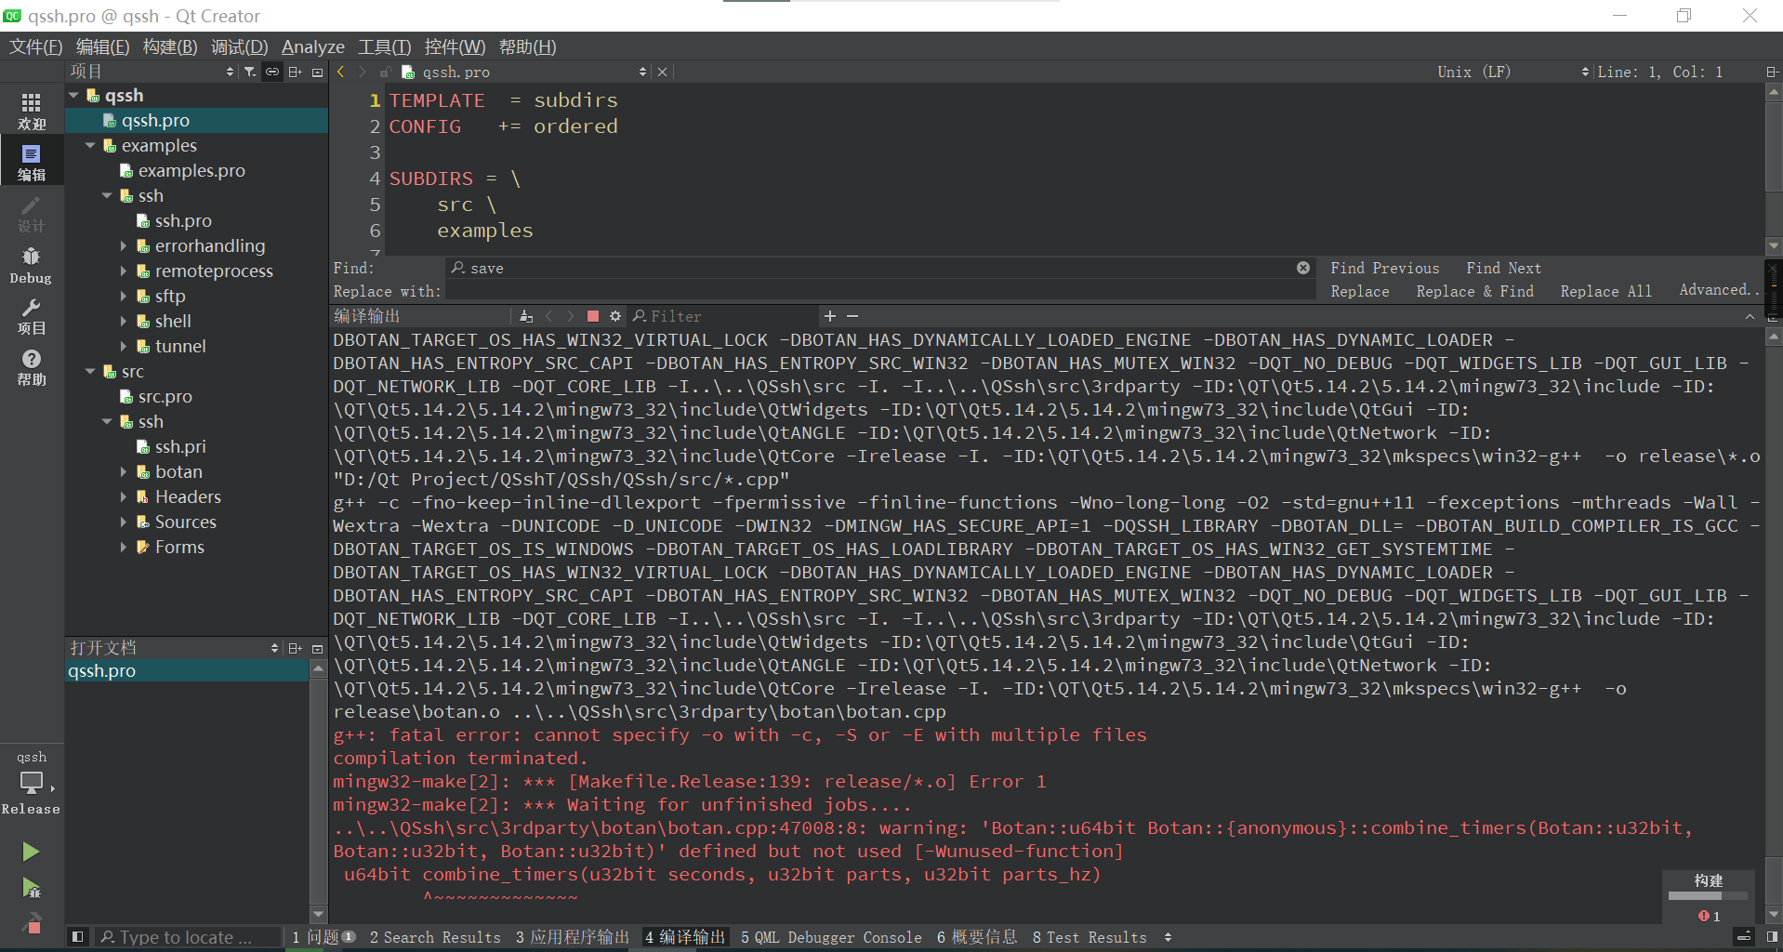Screen dimensions: 1783x952
Task: Open the Design (设计) mode
Action: [32, 213]
